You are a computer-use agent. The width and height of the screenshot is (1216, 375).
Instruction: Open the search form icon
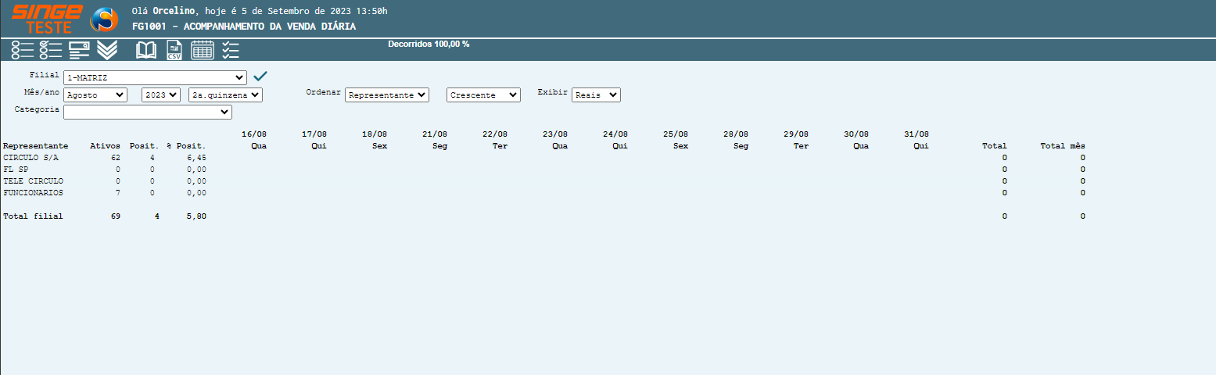click(x=80, y=50)
